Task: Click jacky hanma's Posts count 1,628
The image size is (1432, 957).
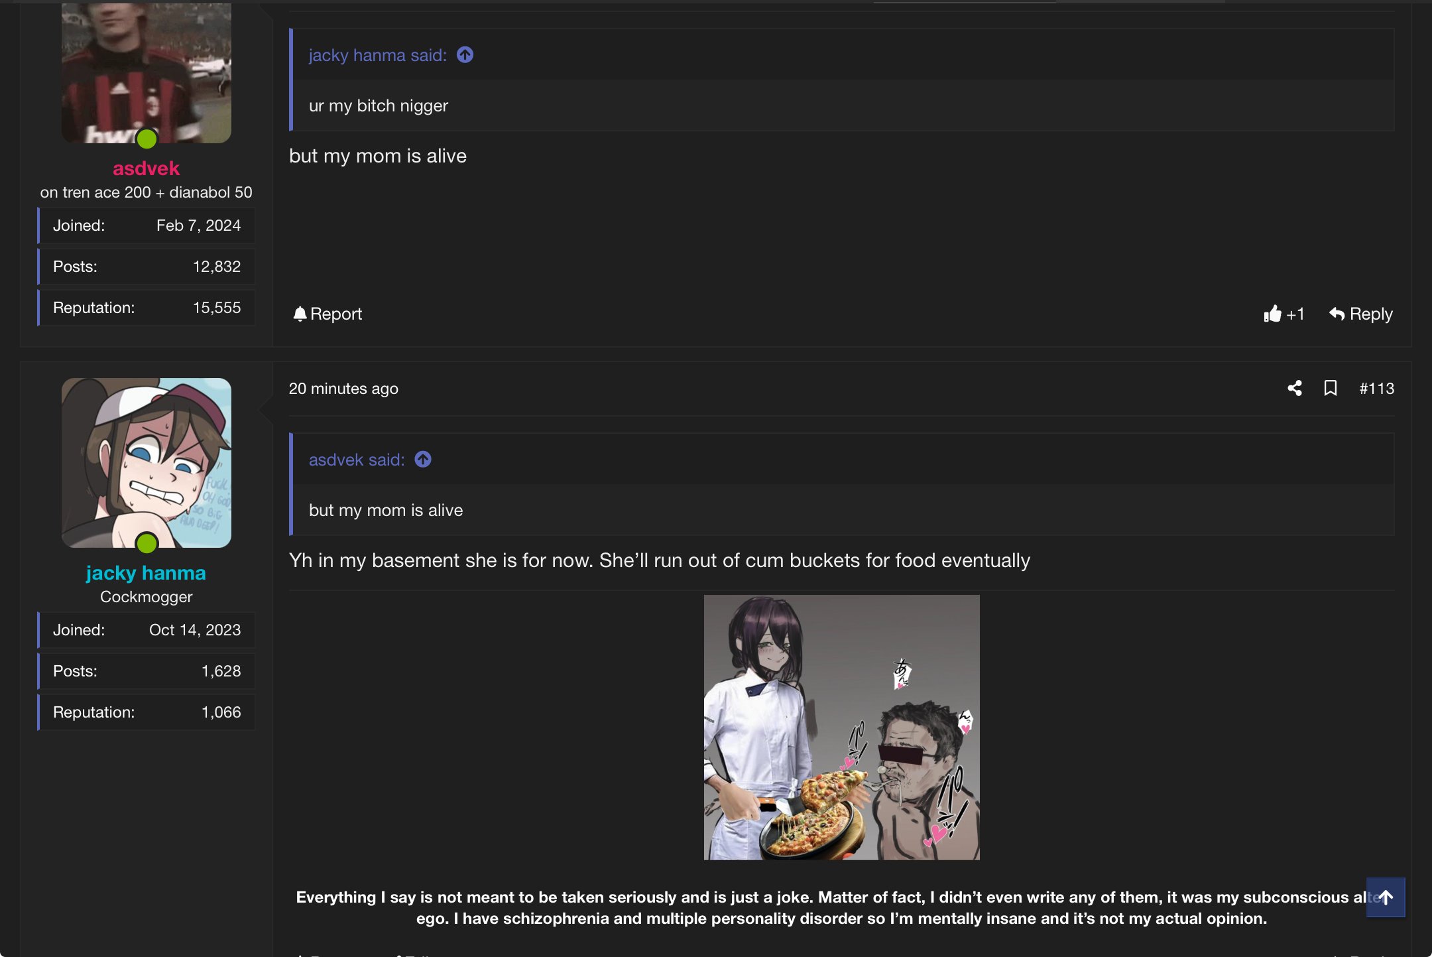Action: point(221,671)
